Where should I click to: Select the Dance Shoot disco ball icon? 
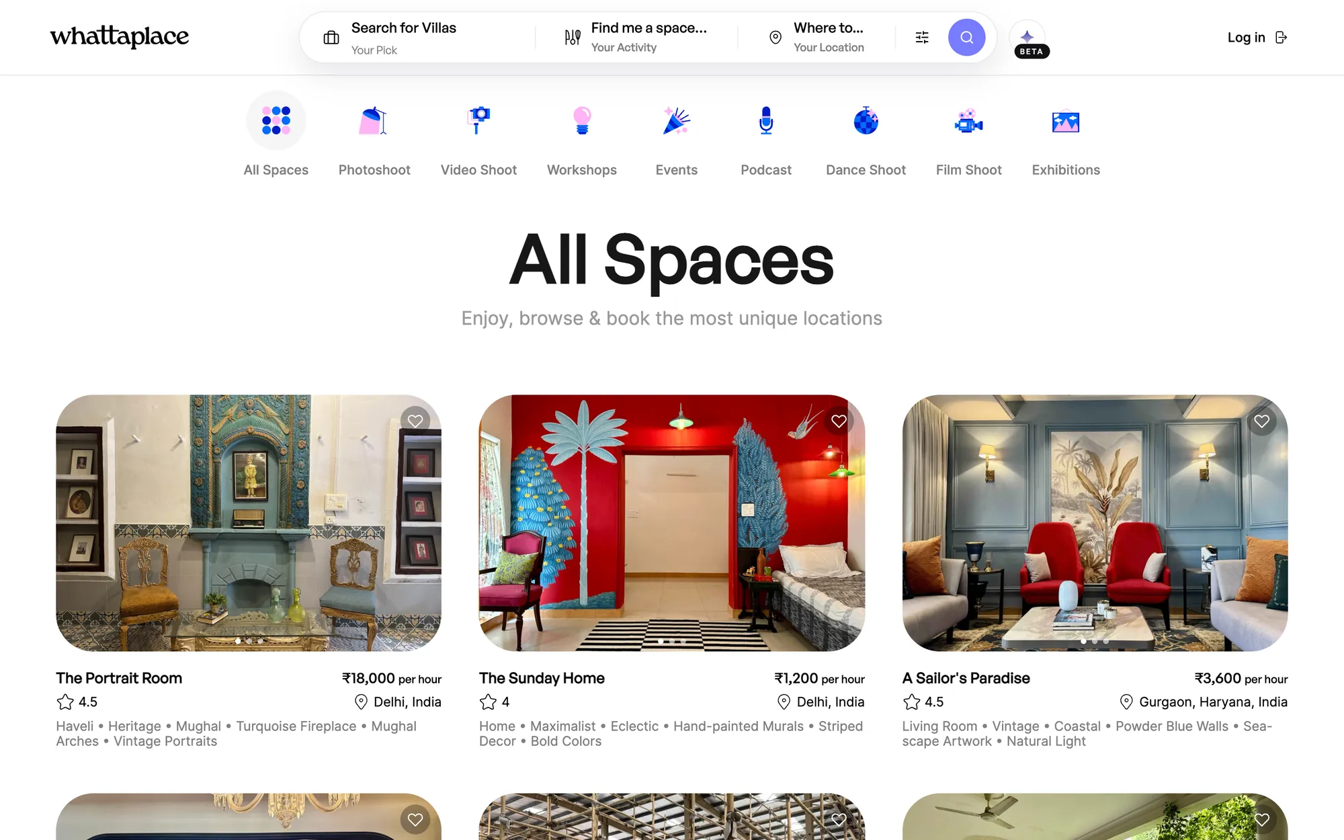click(866, 121)
